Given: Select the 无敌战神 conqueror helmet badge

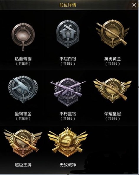Looking at the screenshot, I should (x=68, y=142).
